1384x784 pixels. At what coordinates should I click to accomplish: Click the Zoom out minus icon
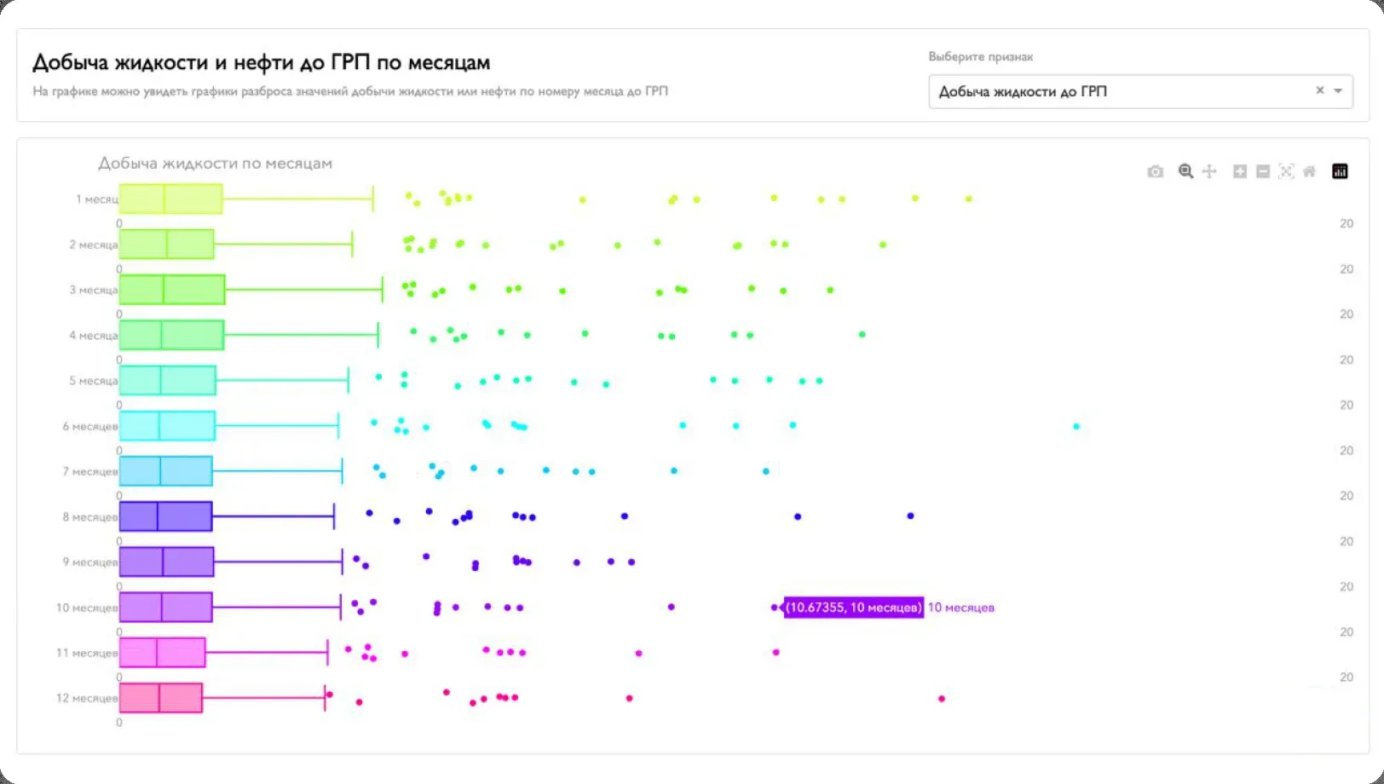pos(1263,171)
